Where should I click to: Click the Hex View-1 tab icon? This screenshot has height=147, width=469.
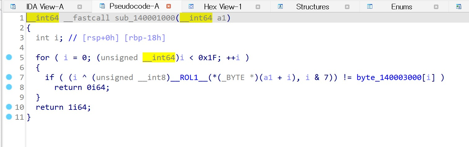[x=191, y=7]
